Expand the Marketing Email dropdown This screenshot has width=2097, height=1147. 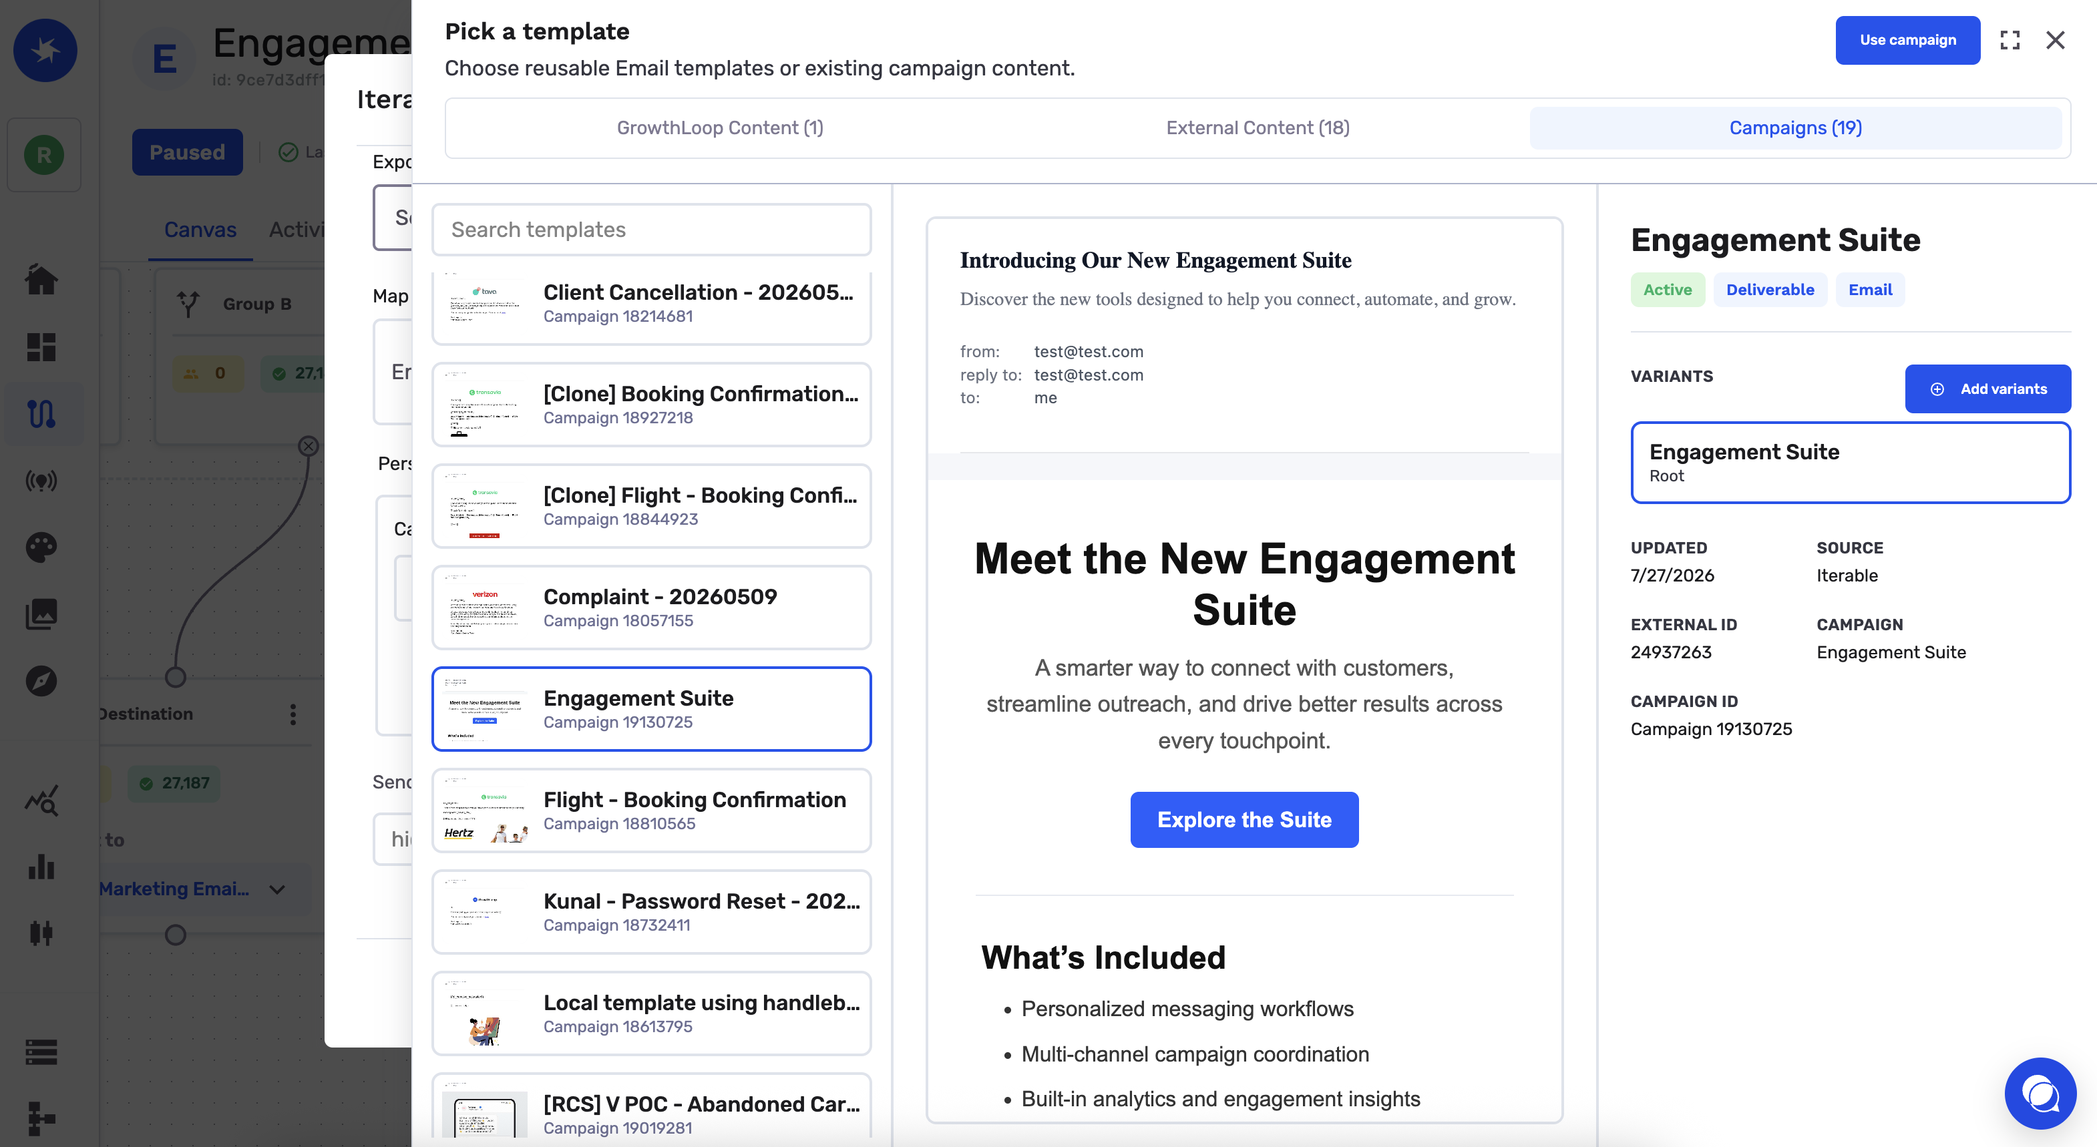(278, 890)
